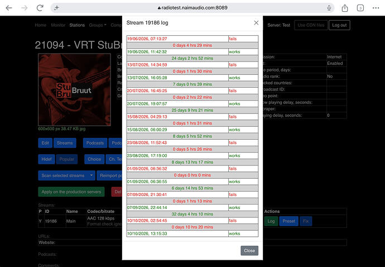
Task: Click the duration 0 days 4 hrs 29 mins
Action: [192, 45]
